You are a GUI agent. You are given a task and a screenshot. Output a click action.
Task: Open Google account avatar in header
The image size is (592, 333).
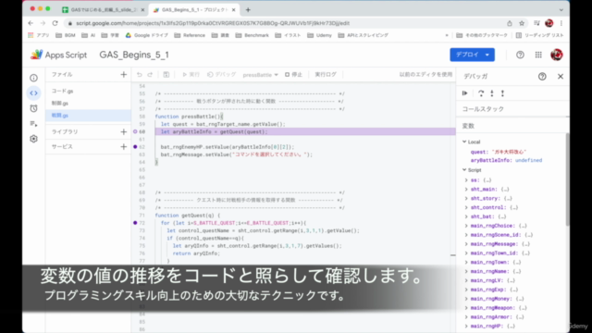click(557, 55)
